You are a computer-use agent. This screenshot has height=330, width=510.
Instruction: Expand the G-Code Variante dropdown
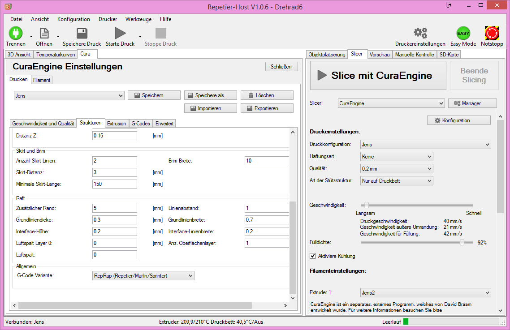click(x=143, y=276)
